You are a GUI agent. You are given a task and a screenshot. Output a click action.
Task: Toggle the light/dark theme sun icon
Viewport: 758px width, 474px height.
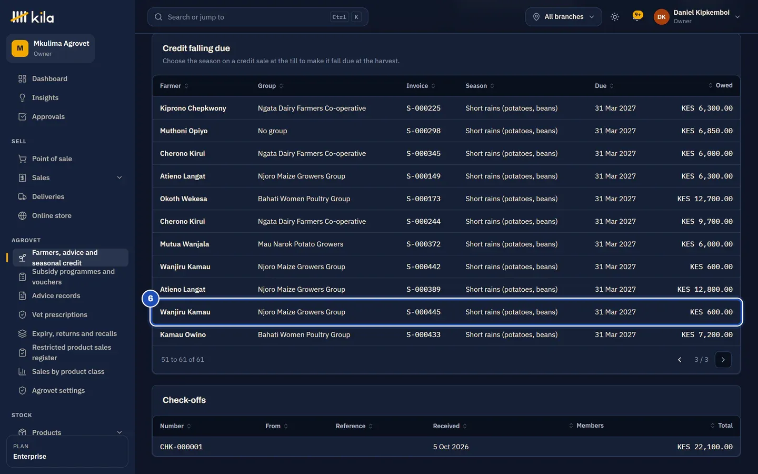[614, 17]
